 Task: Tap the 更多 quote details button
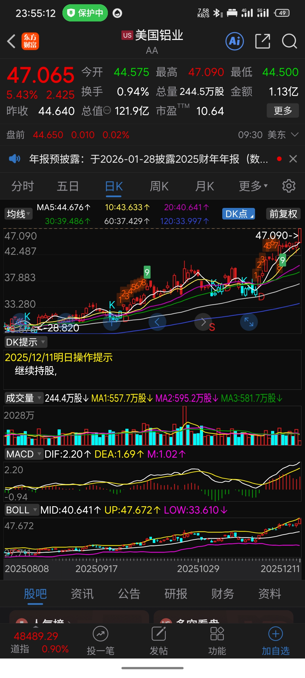[283, 110]
